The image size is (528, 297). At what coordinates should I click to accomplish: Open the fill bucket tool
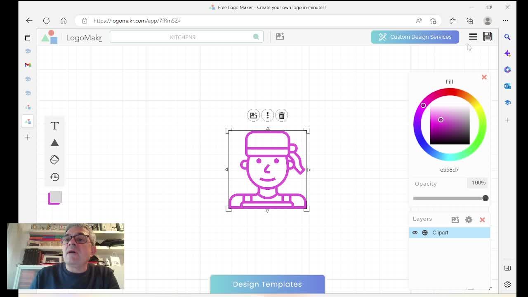coord(54,160)
